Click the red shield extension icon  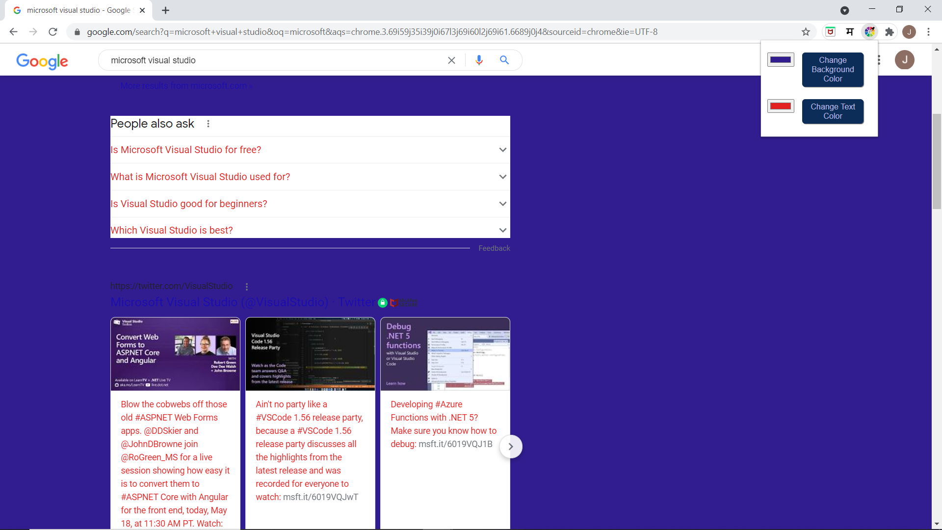[830, 32]
